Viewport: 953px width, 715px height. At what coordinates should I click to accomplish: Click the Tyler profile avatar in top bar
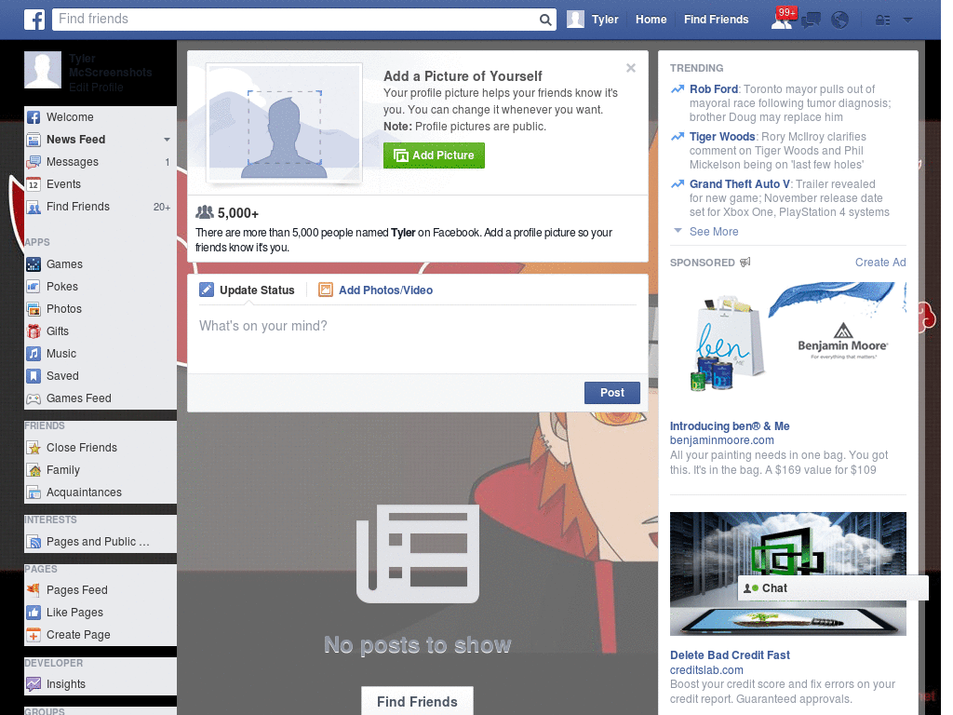pyautogui.click(x=575, y=20)
